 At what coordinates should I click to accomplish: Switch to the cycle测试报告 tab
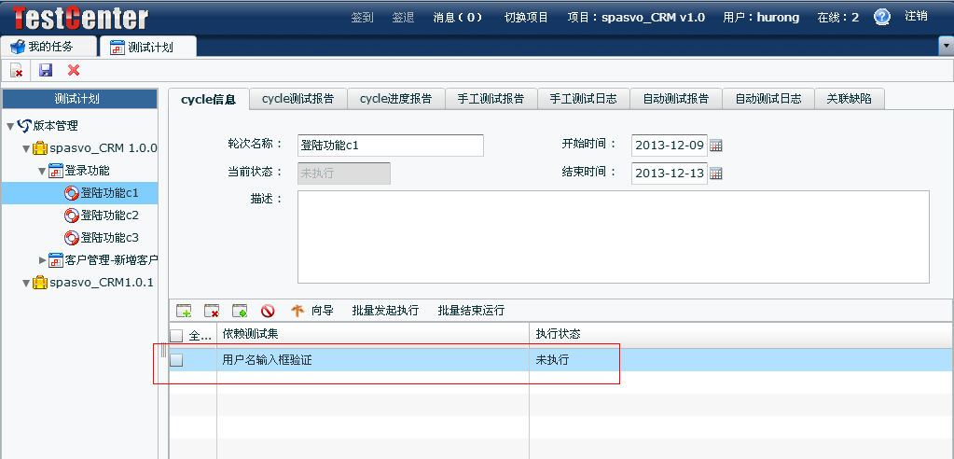coord(298,99)
